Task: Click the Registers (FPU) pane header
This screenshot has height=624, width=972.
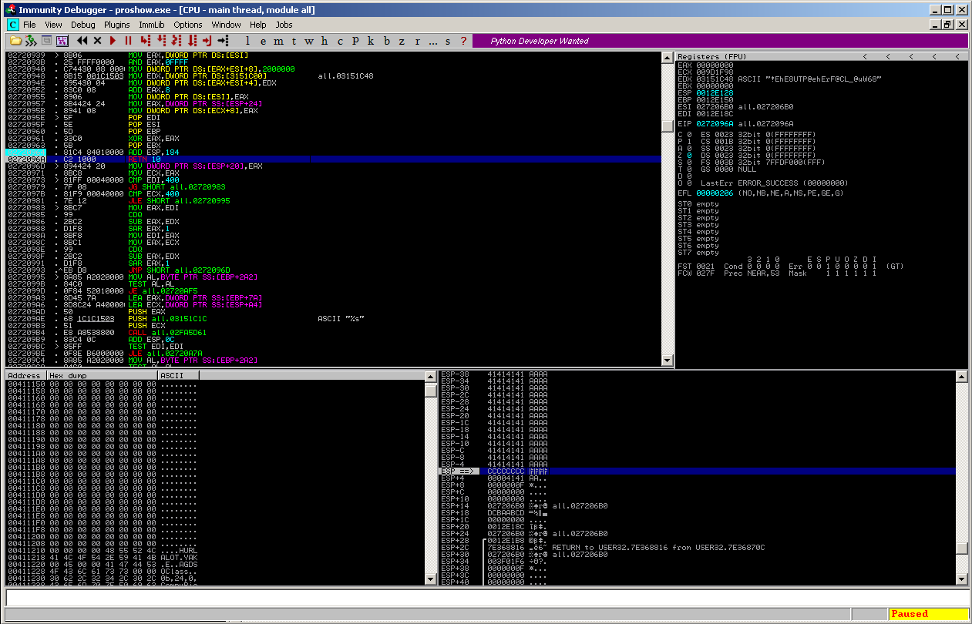Action: coord(820,56)
